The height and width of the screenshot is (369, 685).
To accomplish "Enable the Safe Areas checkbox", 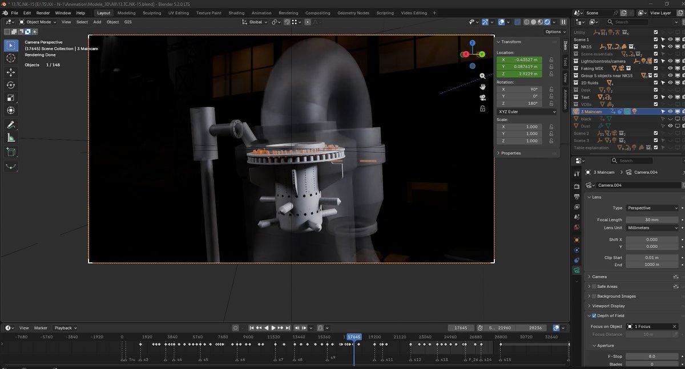I will pyautogui.click(x=594, y=286).
